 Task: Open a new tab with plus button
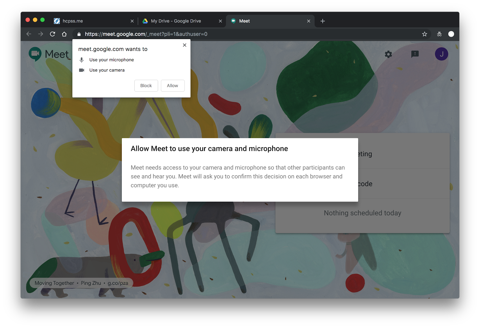[x=323, y=21]
